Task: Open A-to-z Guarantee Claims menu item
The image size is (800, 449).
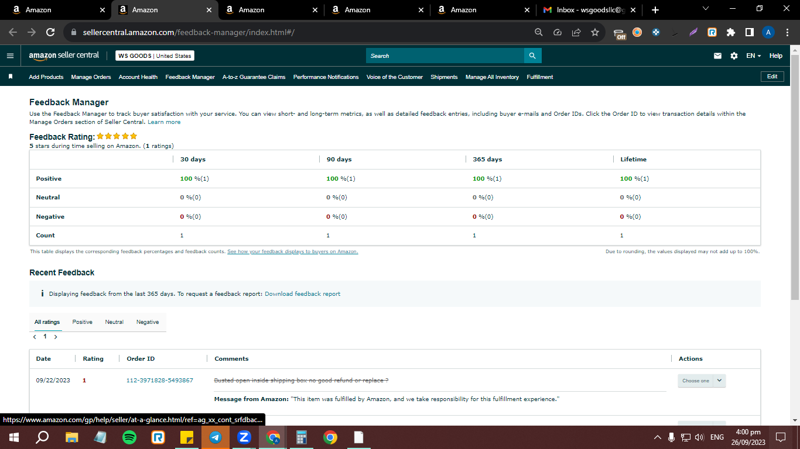Action: click(254, 77)
